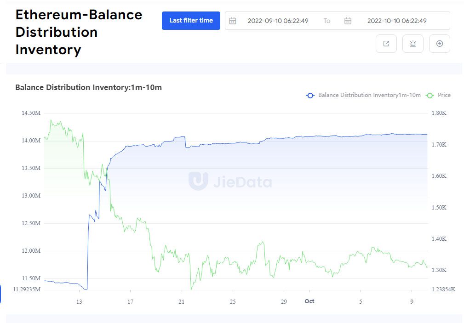Click the circled arrow icon button

click(x=440, y=44)
